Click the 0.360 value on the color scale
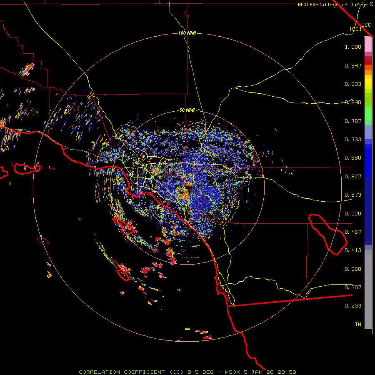Viewport: 375px width, 375px height. point(353,269)
